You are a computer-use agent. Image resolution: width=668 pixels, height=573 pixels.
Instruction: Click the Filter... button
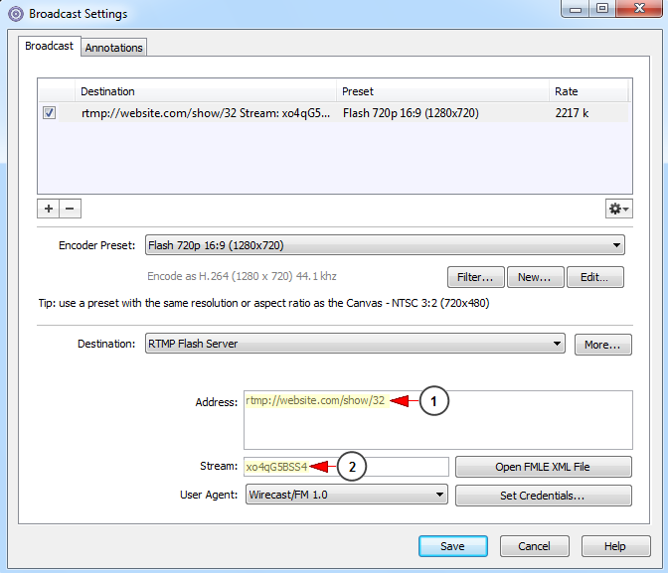(x=476, y=277)
